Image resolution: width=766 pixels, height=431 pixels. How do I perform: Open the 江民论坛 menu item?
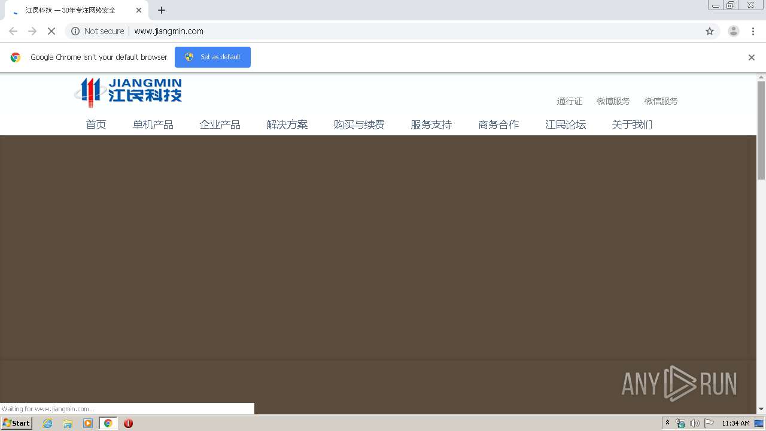pyautogui.click(x=566, y=125)
